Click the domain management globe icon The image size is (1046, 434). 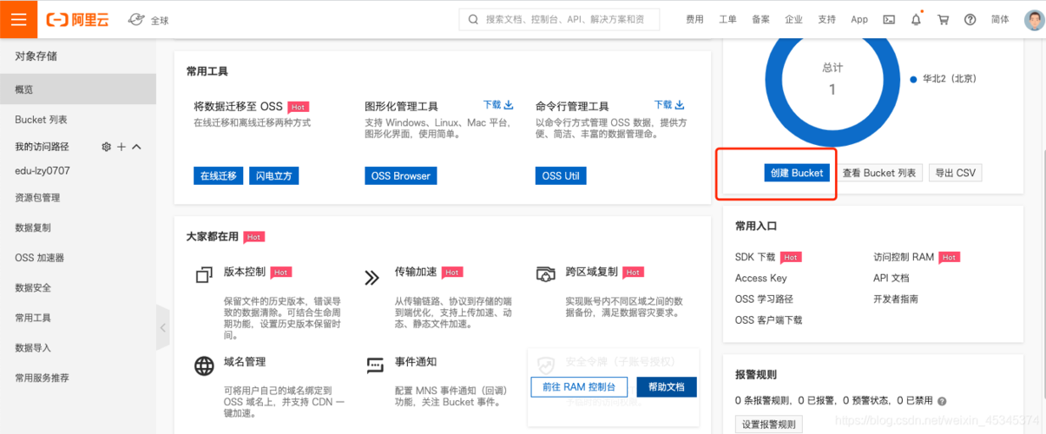pos(204,365)
